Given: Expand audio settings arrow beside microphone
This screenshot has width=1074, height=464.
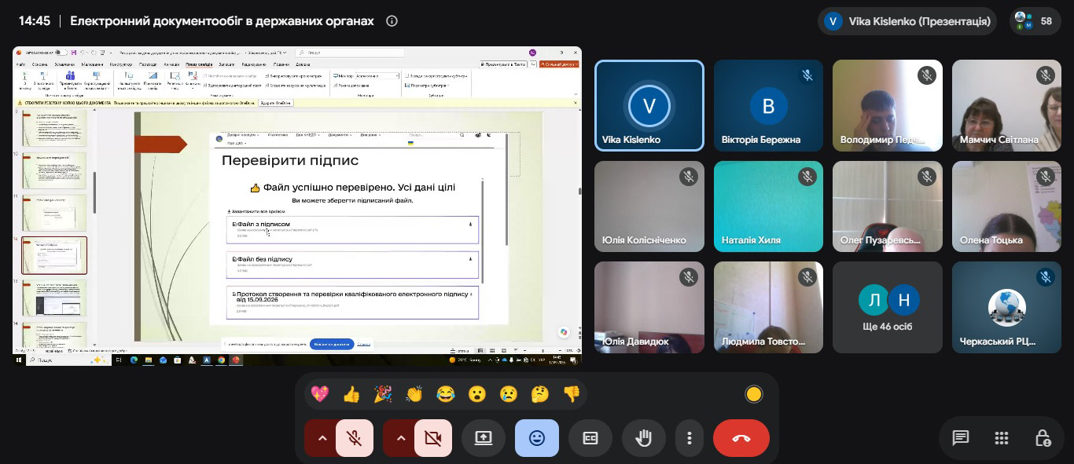Looking at the screenshot, I should [x=321, y=438].
